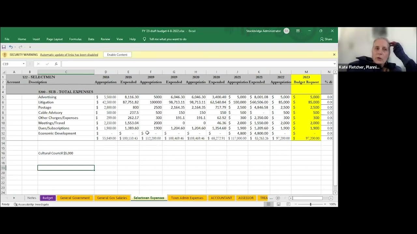Click the Economic Development cell

pos(66,133)
